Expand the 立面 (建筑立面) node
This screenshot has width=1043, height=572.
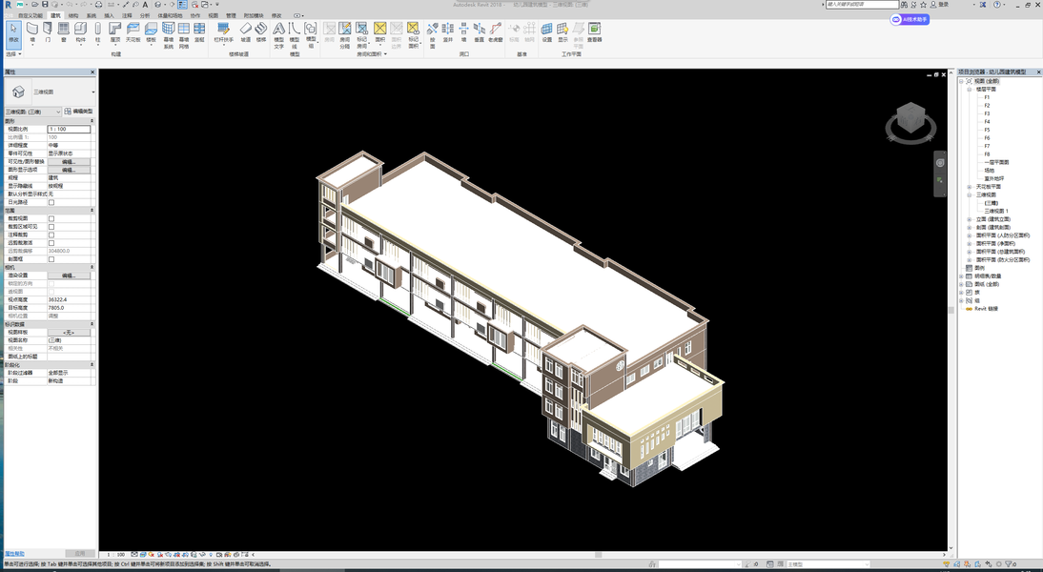pos(970,219)
